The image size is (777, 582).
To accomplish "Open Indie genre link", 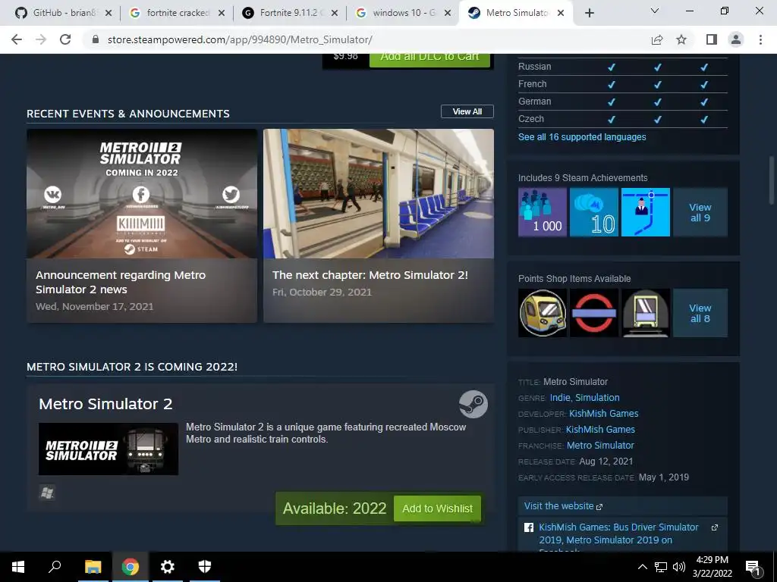I will [560, 397].
